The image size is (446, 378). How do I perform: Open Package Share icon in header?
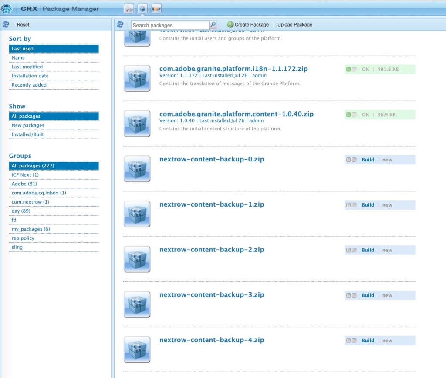pos(156,9)
